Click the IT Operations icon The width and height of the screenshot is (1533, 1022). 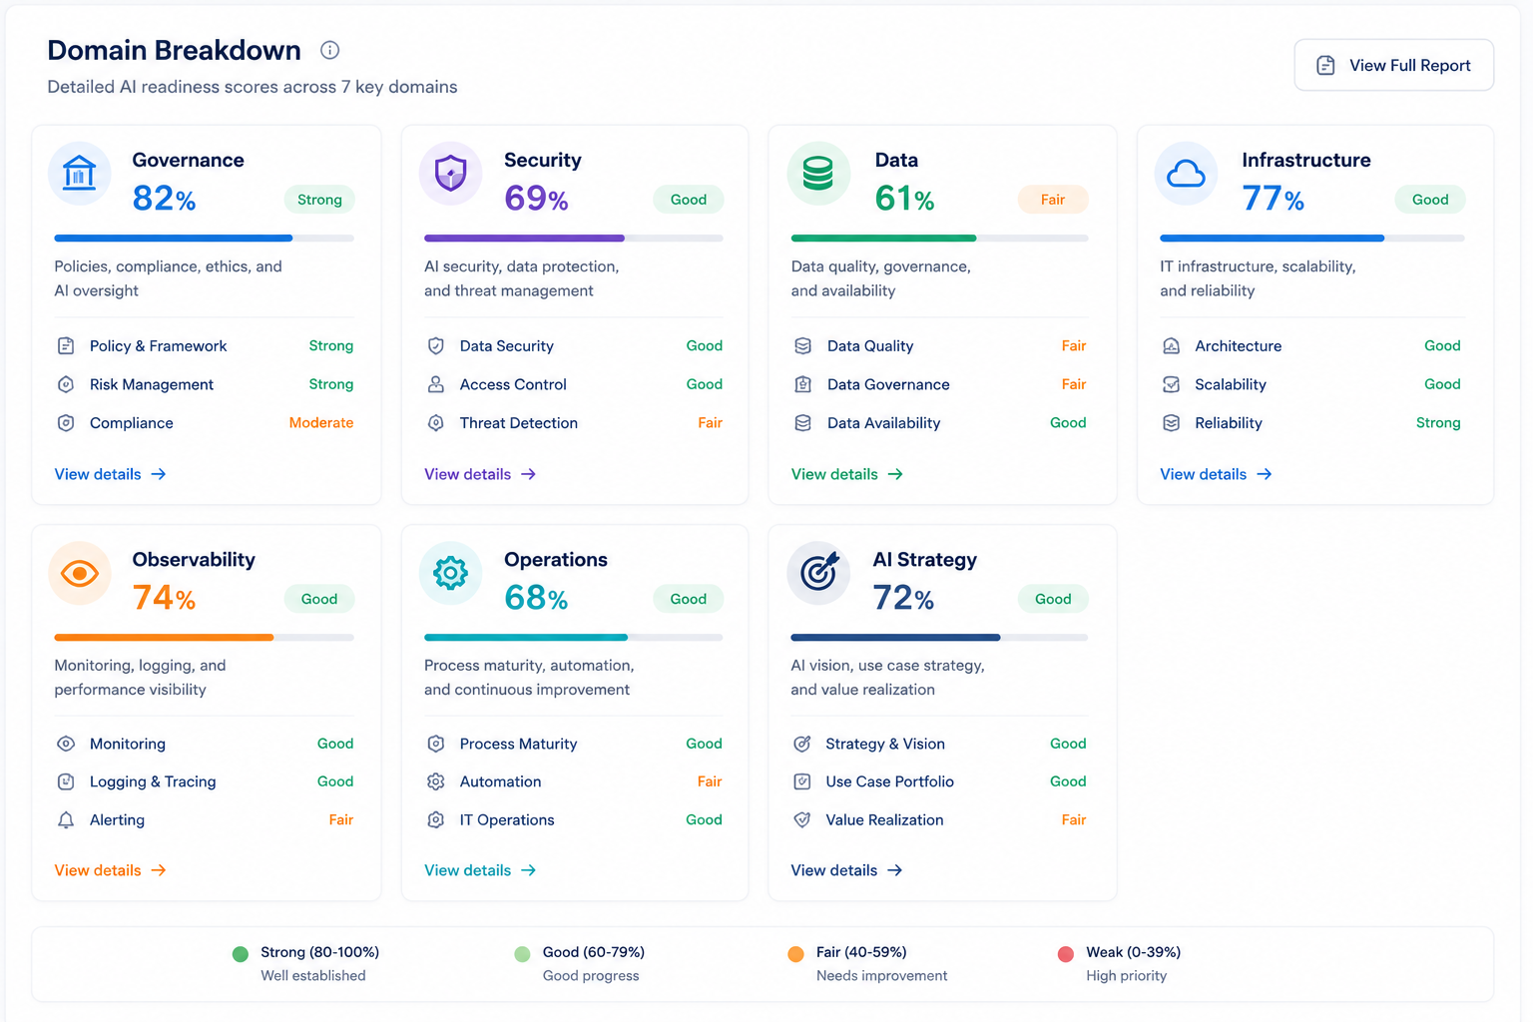click(x=436, y=820)
